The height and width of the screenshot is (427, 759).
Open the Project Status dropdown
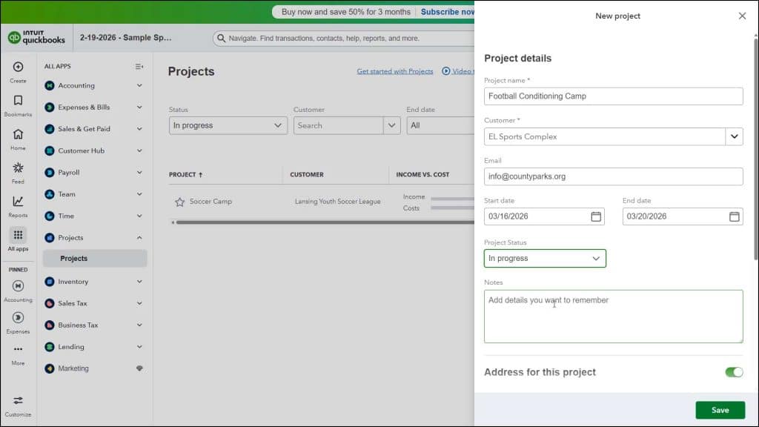545,258
